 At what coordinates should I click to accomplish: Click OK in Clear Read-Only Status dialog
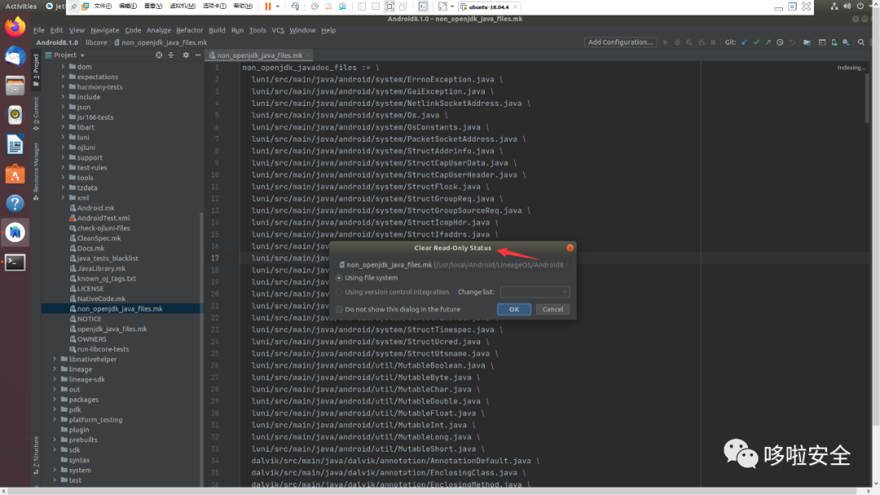pos(513,309)
